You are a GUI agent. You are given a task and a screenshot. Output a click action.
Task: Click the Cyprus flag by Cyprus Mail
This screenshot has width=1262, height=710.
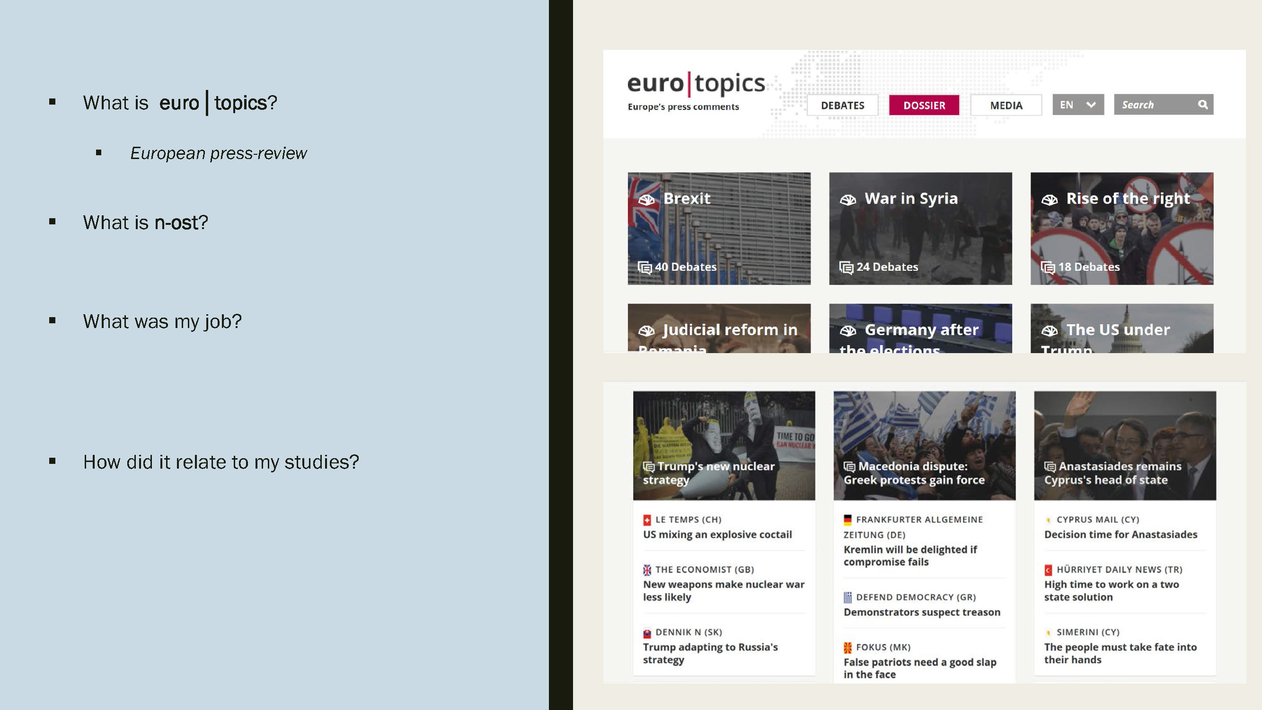pos(1048,520)
